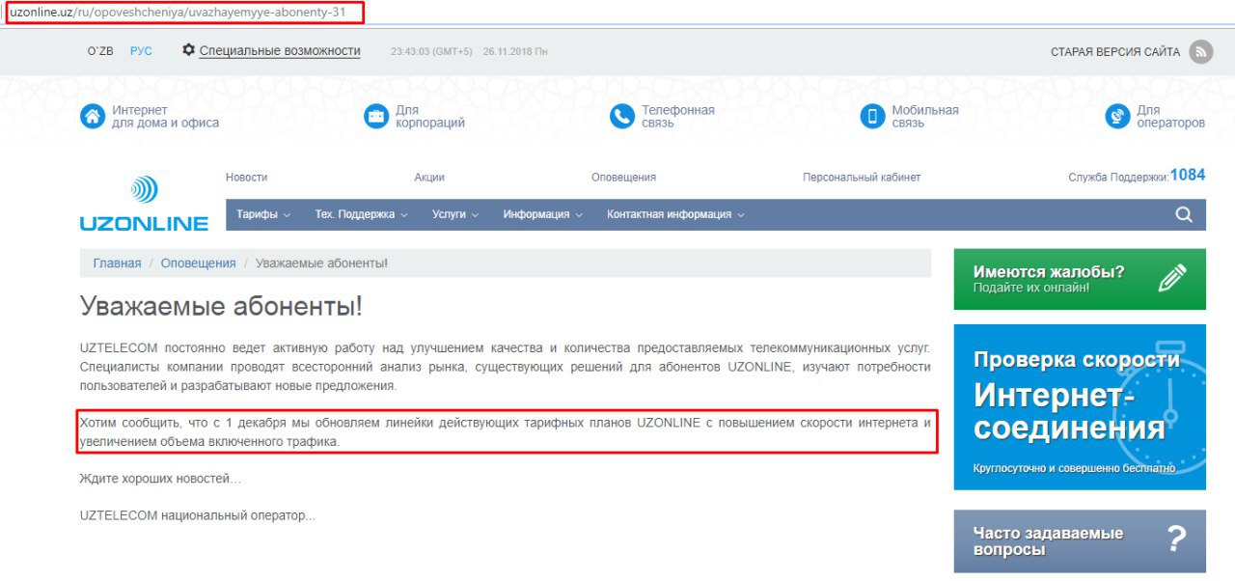Image resolution: width=1235 pixels, height=581 pixels.
Task: Open the Новости section
Action: 246,178
